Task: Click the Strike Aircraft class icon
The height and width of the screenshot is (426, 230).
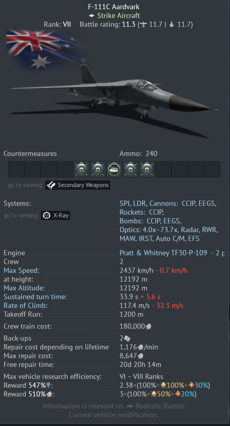Action: (x=92, y=16)
